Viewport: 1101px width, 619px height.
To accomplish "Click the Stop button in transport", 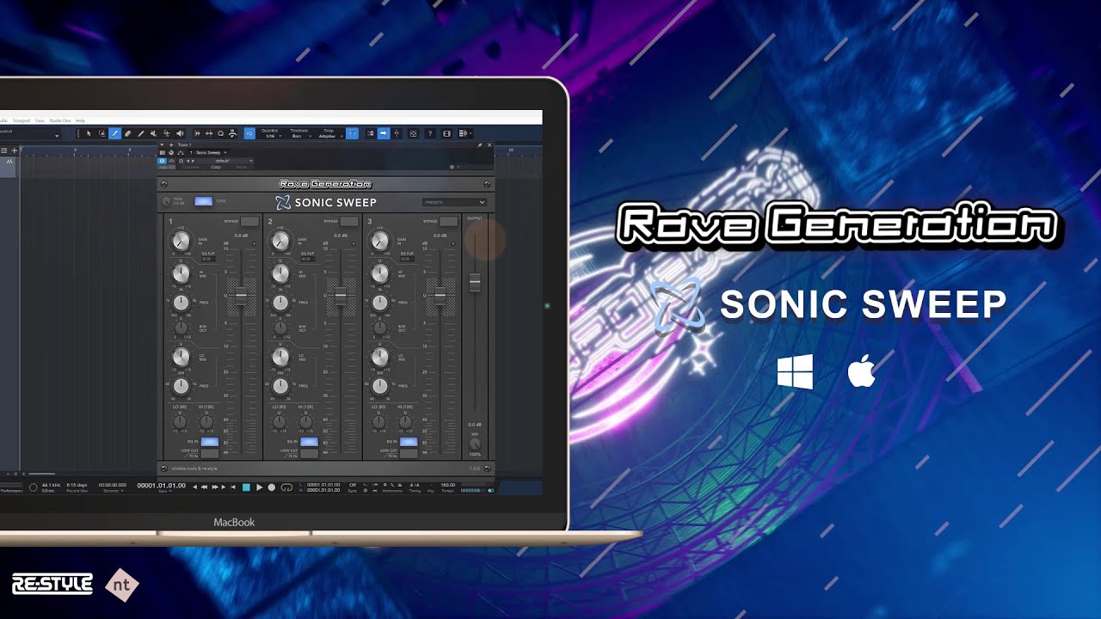I will (x=246, y=487).
